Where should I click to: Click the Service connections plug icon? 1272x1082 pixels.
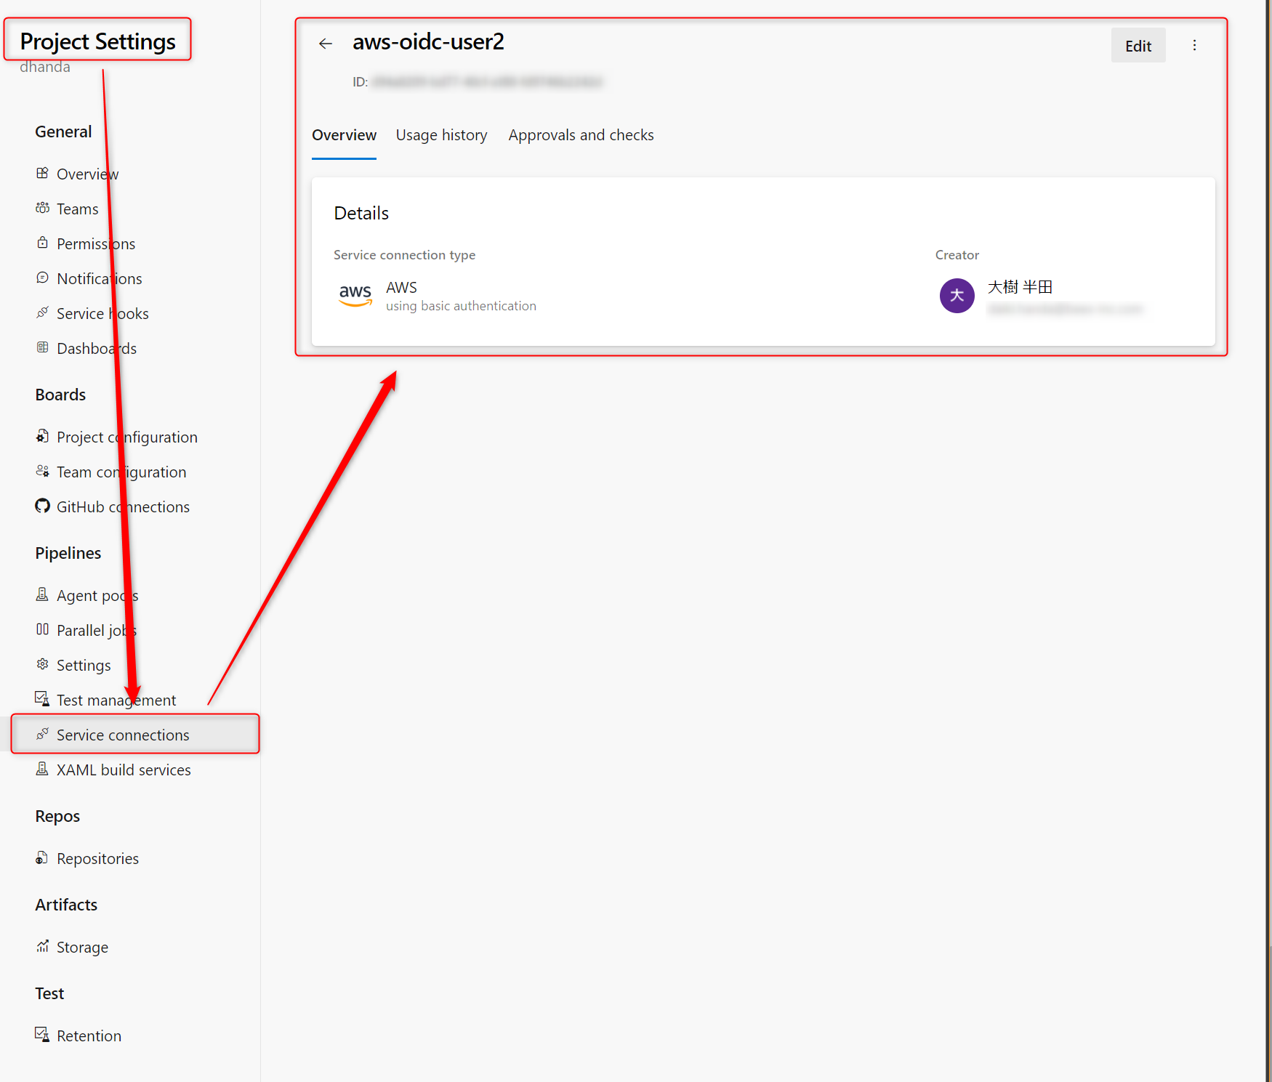pos(43,735)
